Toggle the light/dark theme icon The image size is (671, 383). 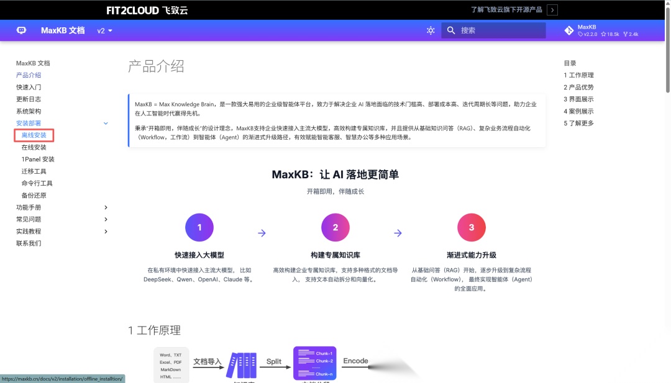[431, 30]
